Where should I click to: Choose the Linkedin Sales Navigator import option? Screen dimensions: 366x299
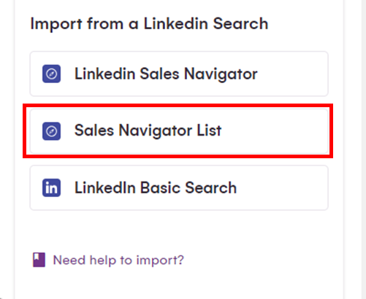[x=179, y=74]
